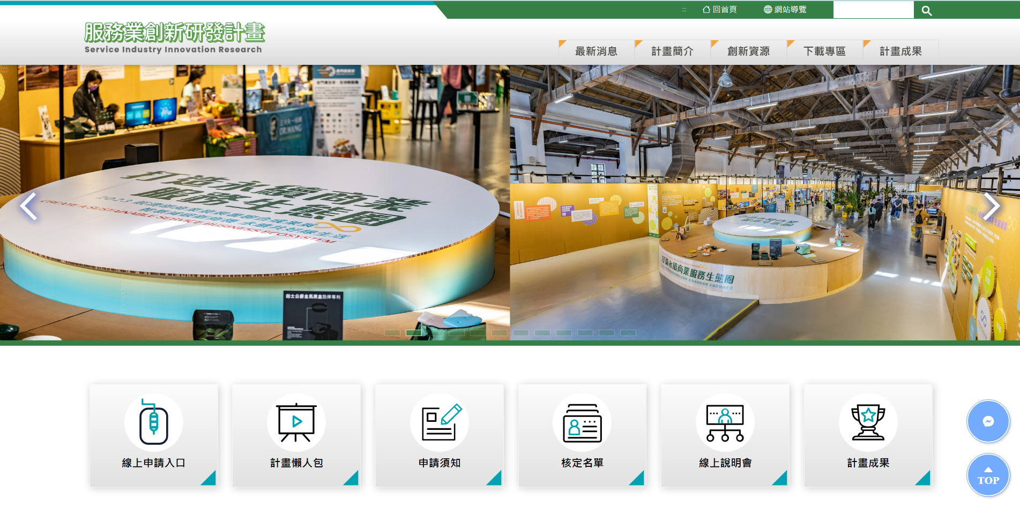Advance to next carousel slide
The height and width of the screenshot is (506, 1020).
(991, 206)
